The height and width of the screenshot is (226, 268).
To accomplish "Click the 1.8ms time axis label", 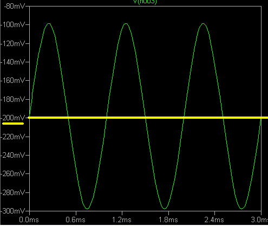I will tap(168, 219).
